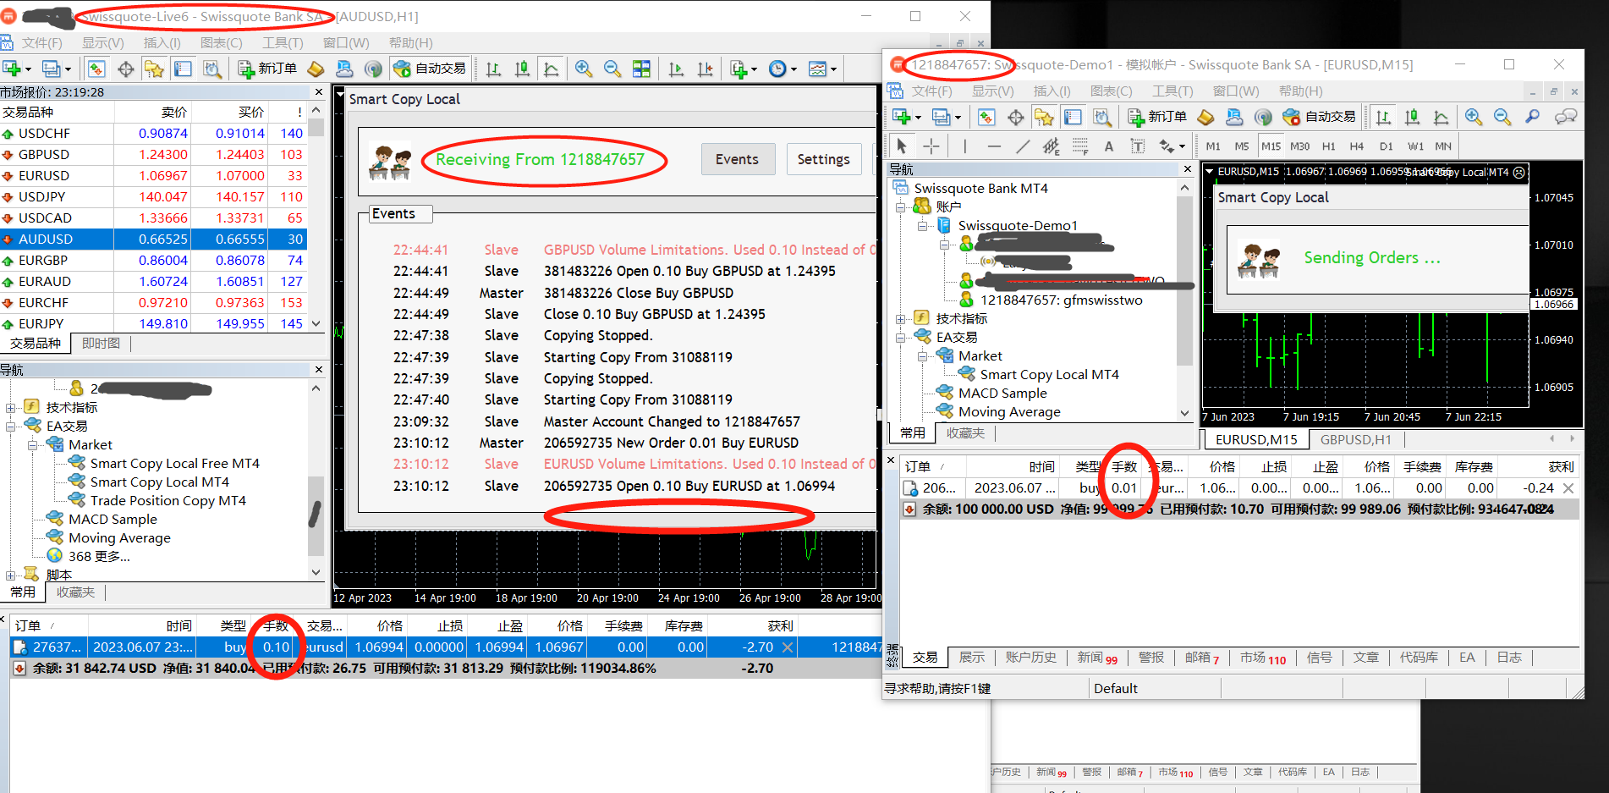Draw a vertical line in Demo1 window
1609x793 pixels.
pyautogui.click(x=965, y=146)
